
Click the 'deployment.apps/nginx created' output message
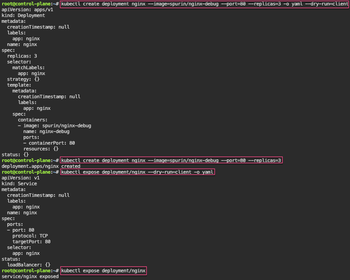coord(41,166)
